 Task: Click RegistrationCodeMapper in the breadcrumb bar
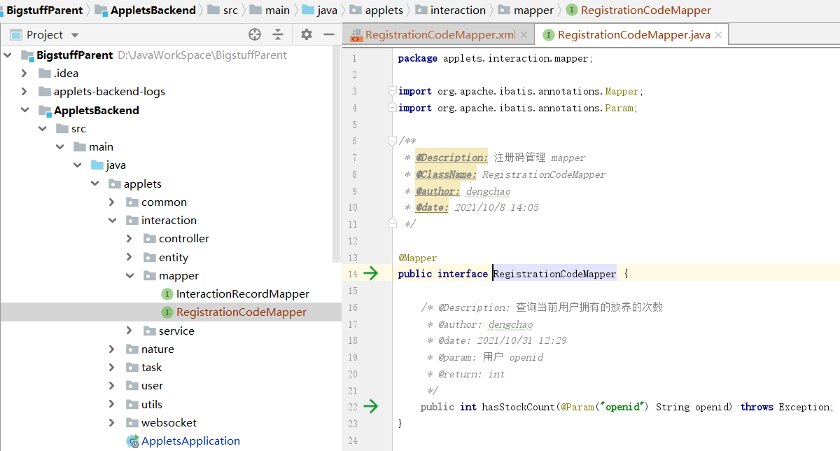(645, 10)
